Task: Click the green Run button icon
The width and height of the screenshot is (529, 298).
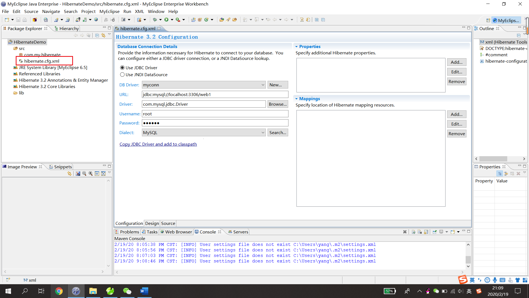Action: pos(166,20)
